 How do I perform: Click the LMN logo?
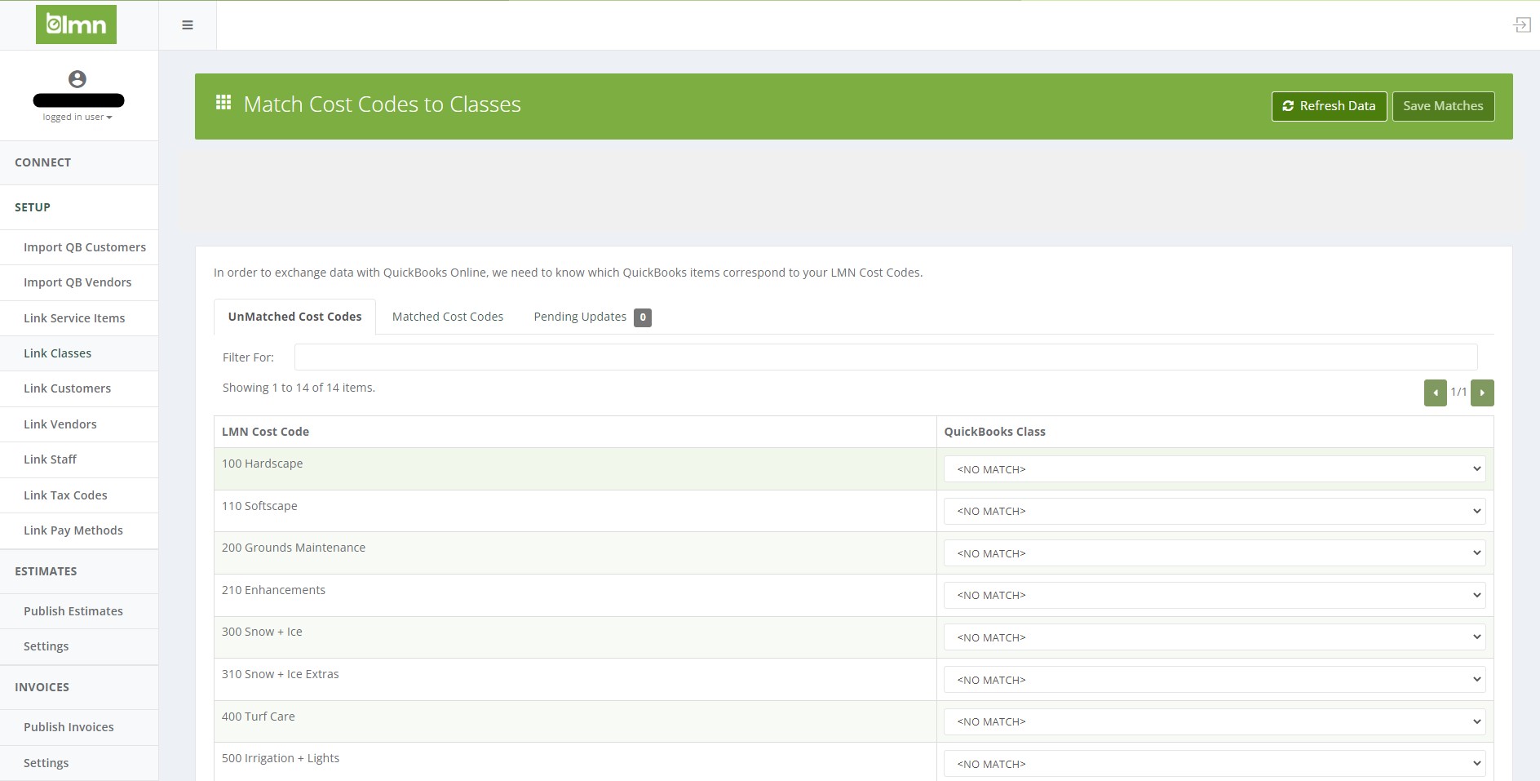(x=76, y=24)
